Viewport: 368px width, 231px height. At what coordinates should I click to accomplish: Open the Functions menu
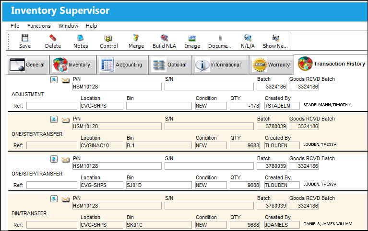pyautogui.click(x=39, y=26)
